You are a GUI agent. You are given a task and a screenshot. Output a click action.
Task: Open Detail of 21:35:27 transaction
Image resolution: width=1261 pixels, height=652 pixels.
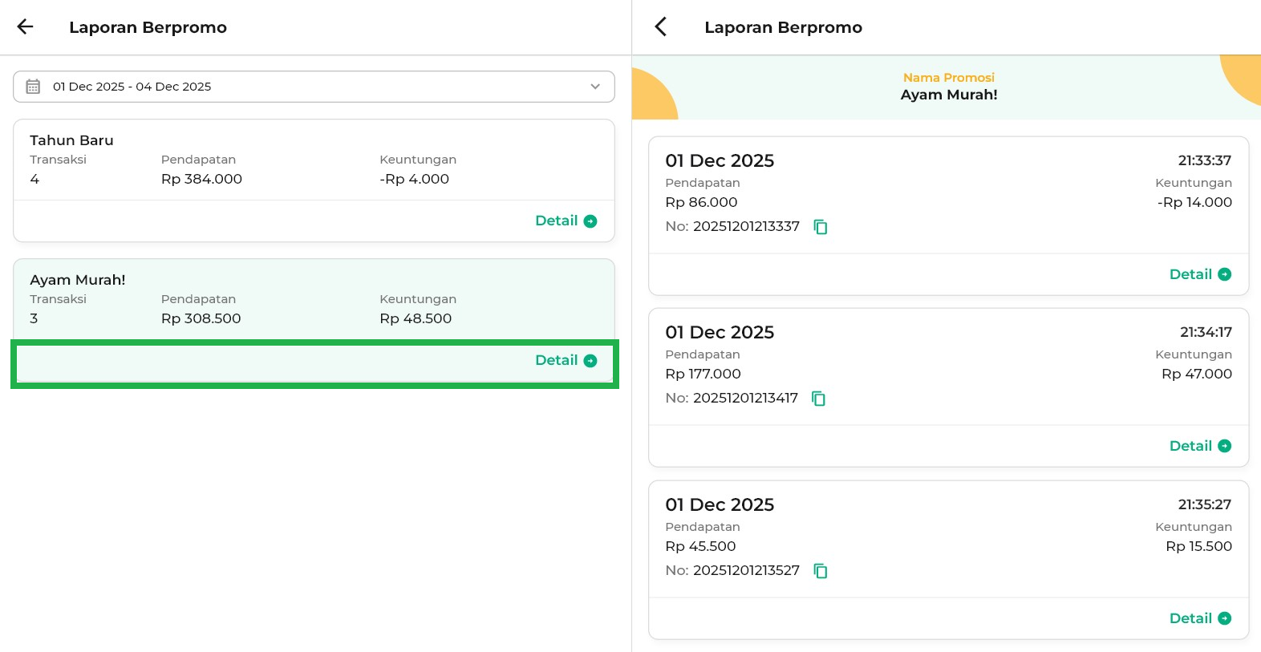point(1191,618)
